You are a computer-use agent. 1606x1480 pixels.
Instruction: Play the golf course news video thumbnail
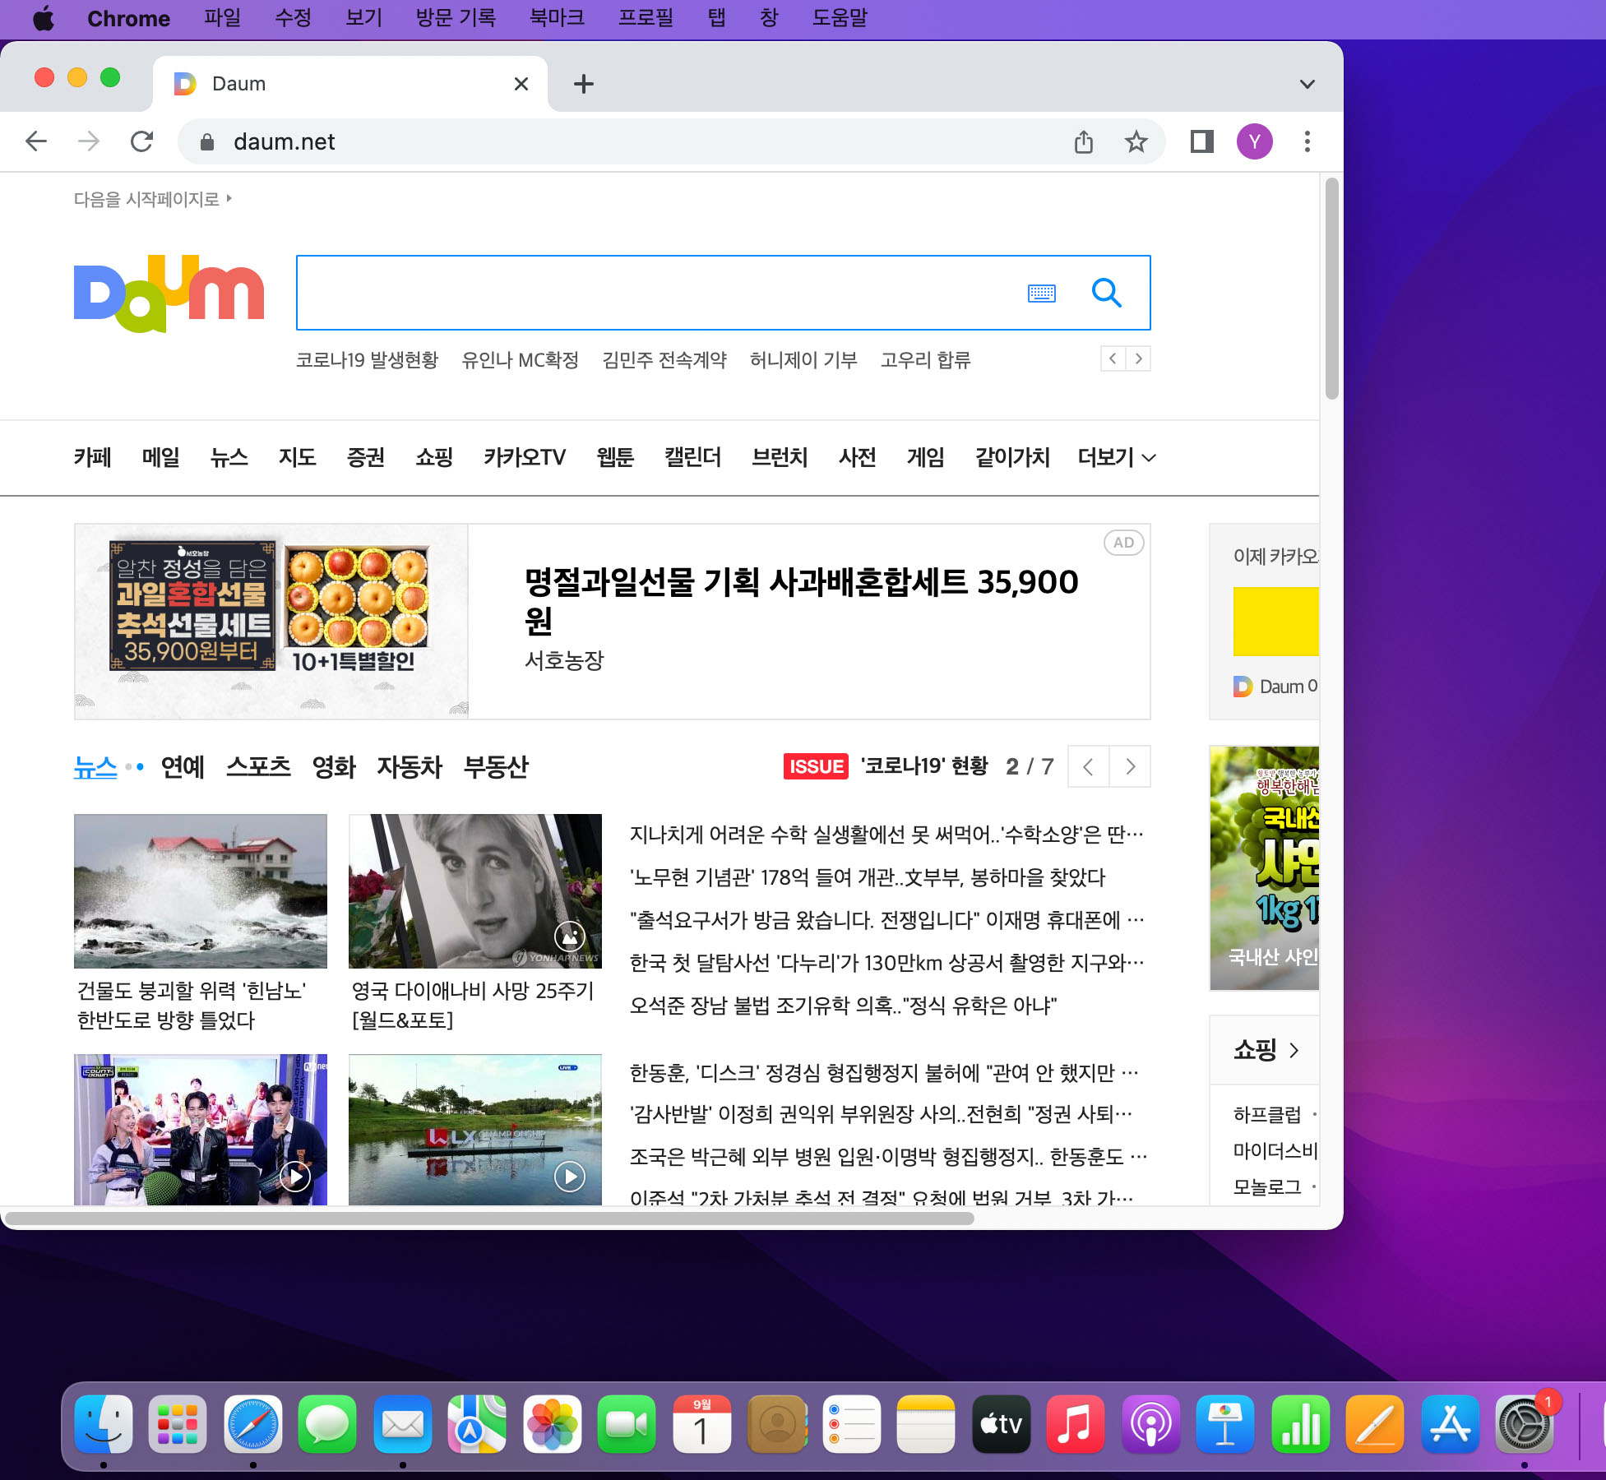click(x=568, y=1176)
